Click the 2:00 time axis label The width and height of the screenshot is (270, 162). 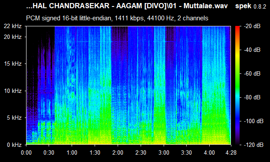[118, 152]
